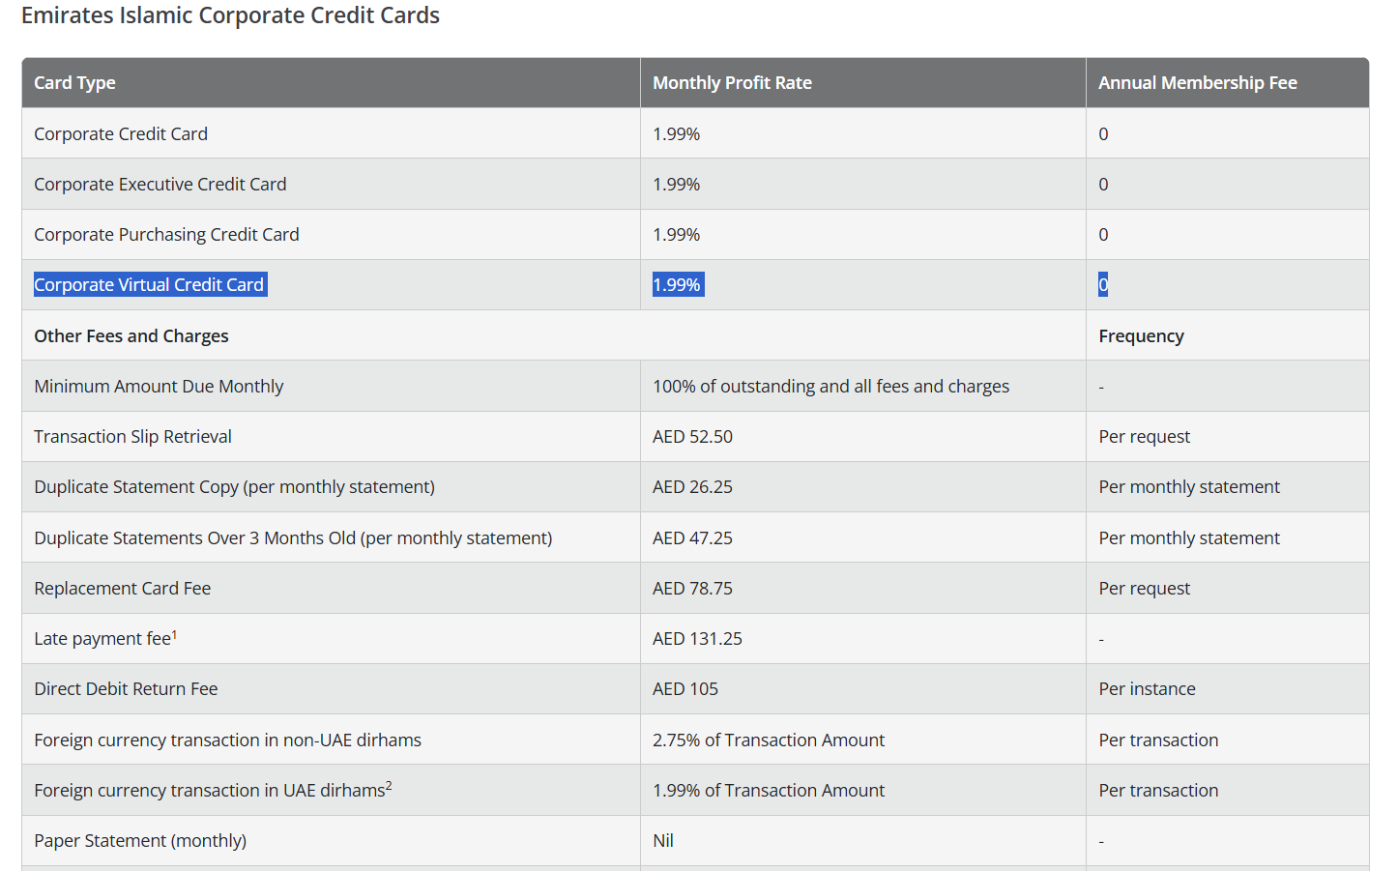
Task: Click the annual fee 0 for Corporate Credit Card
Action: pos(1103,134)
